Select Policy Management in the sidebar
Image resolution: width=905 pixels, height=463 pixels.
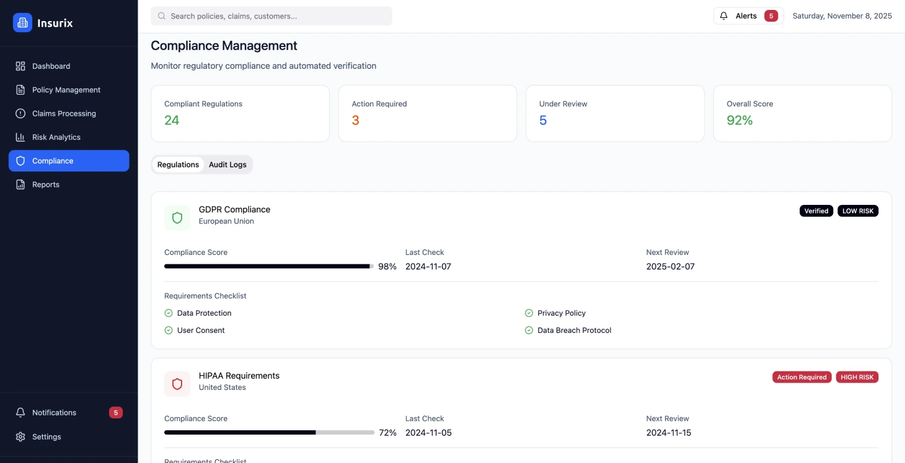[x=66, y=90]
